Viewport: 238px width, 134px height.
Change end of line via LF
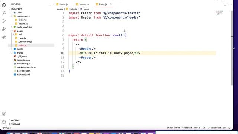pyautogui.click(x=204, y=128)
